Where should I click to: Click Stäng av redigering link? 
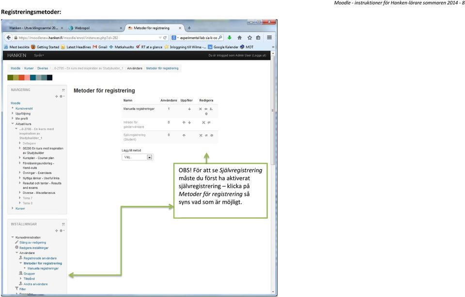(32, 242)
